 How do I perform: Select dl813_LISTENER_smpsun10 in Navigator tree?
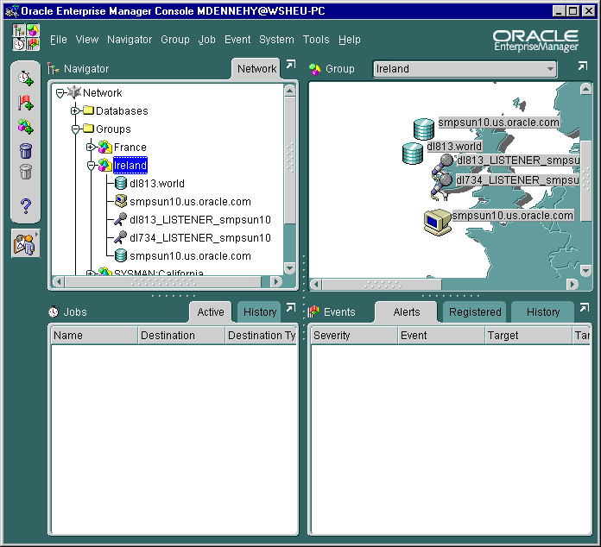point(200,220)
